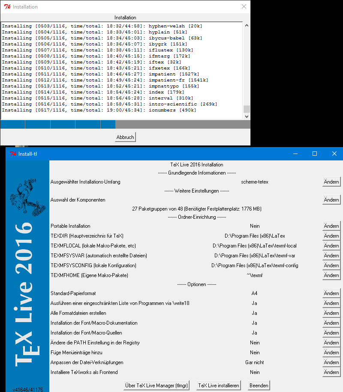Change TEXMFSYSVAR directory
Screen dimensions: 343x392
pos(331,256)
